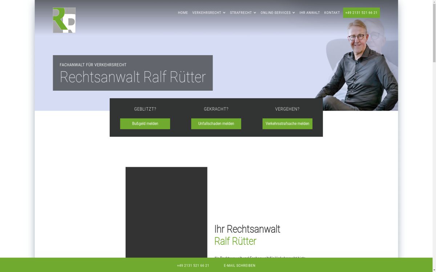Select the green Ralf Rütter heading

click(235, 241)
